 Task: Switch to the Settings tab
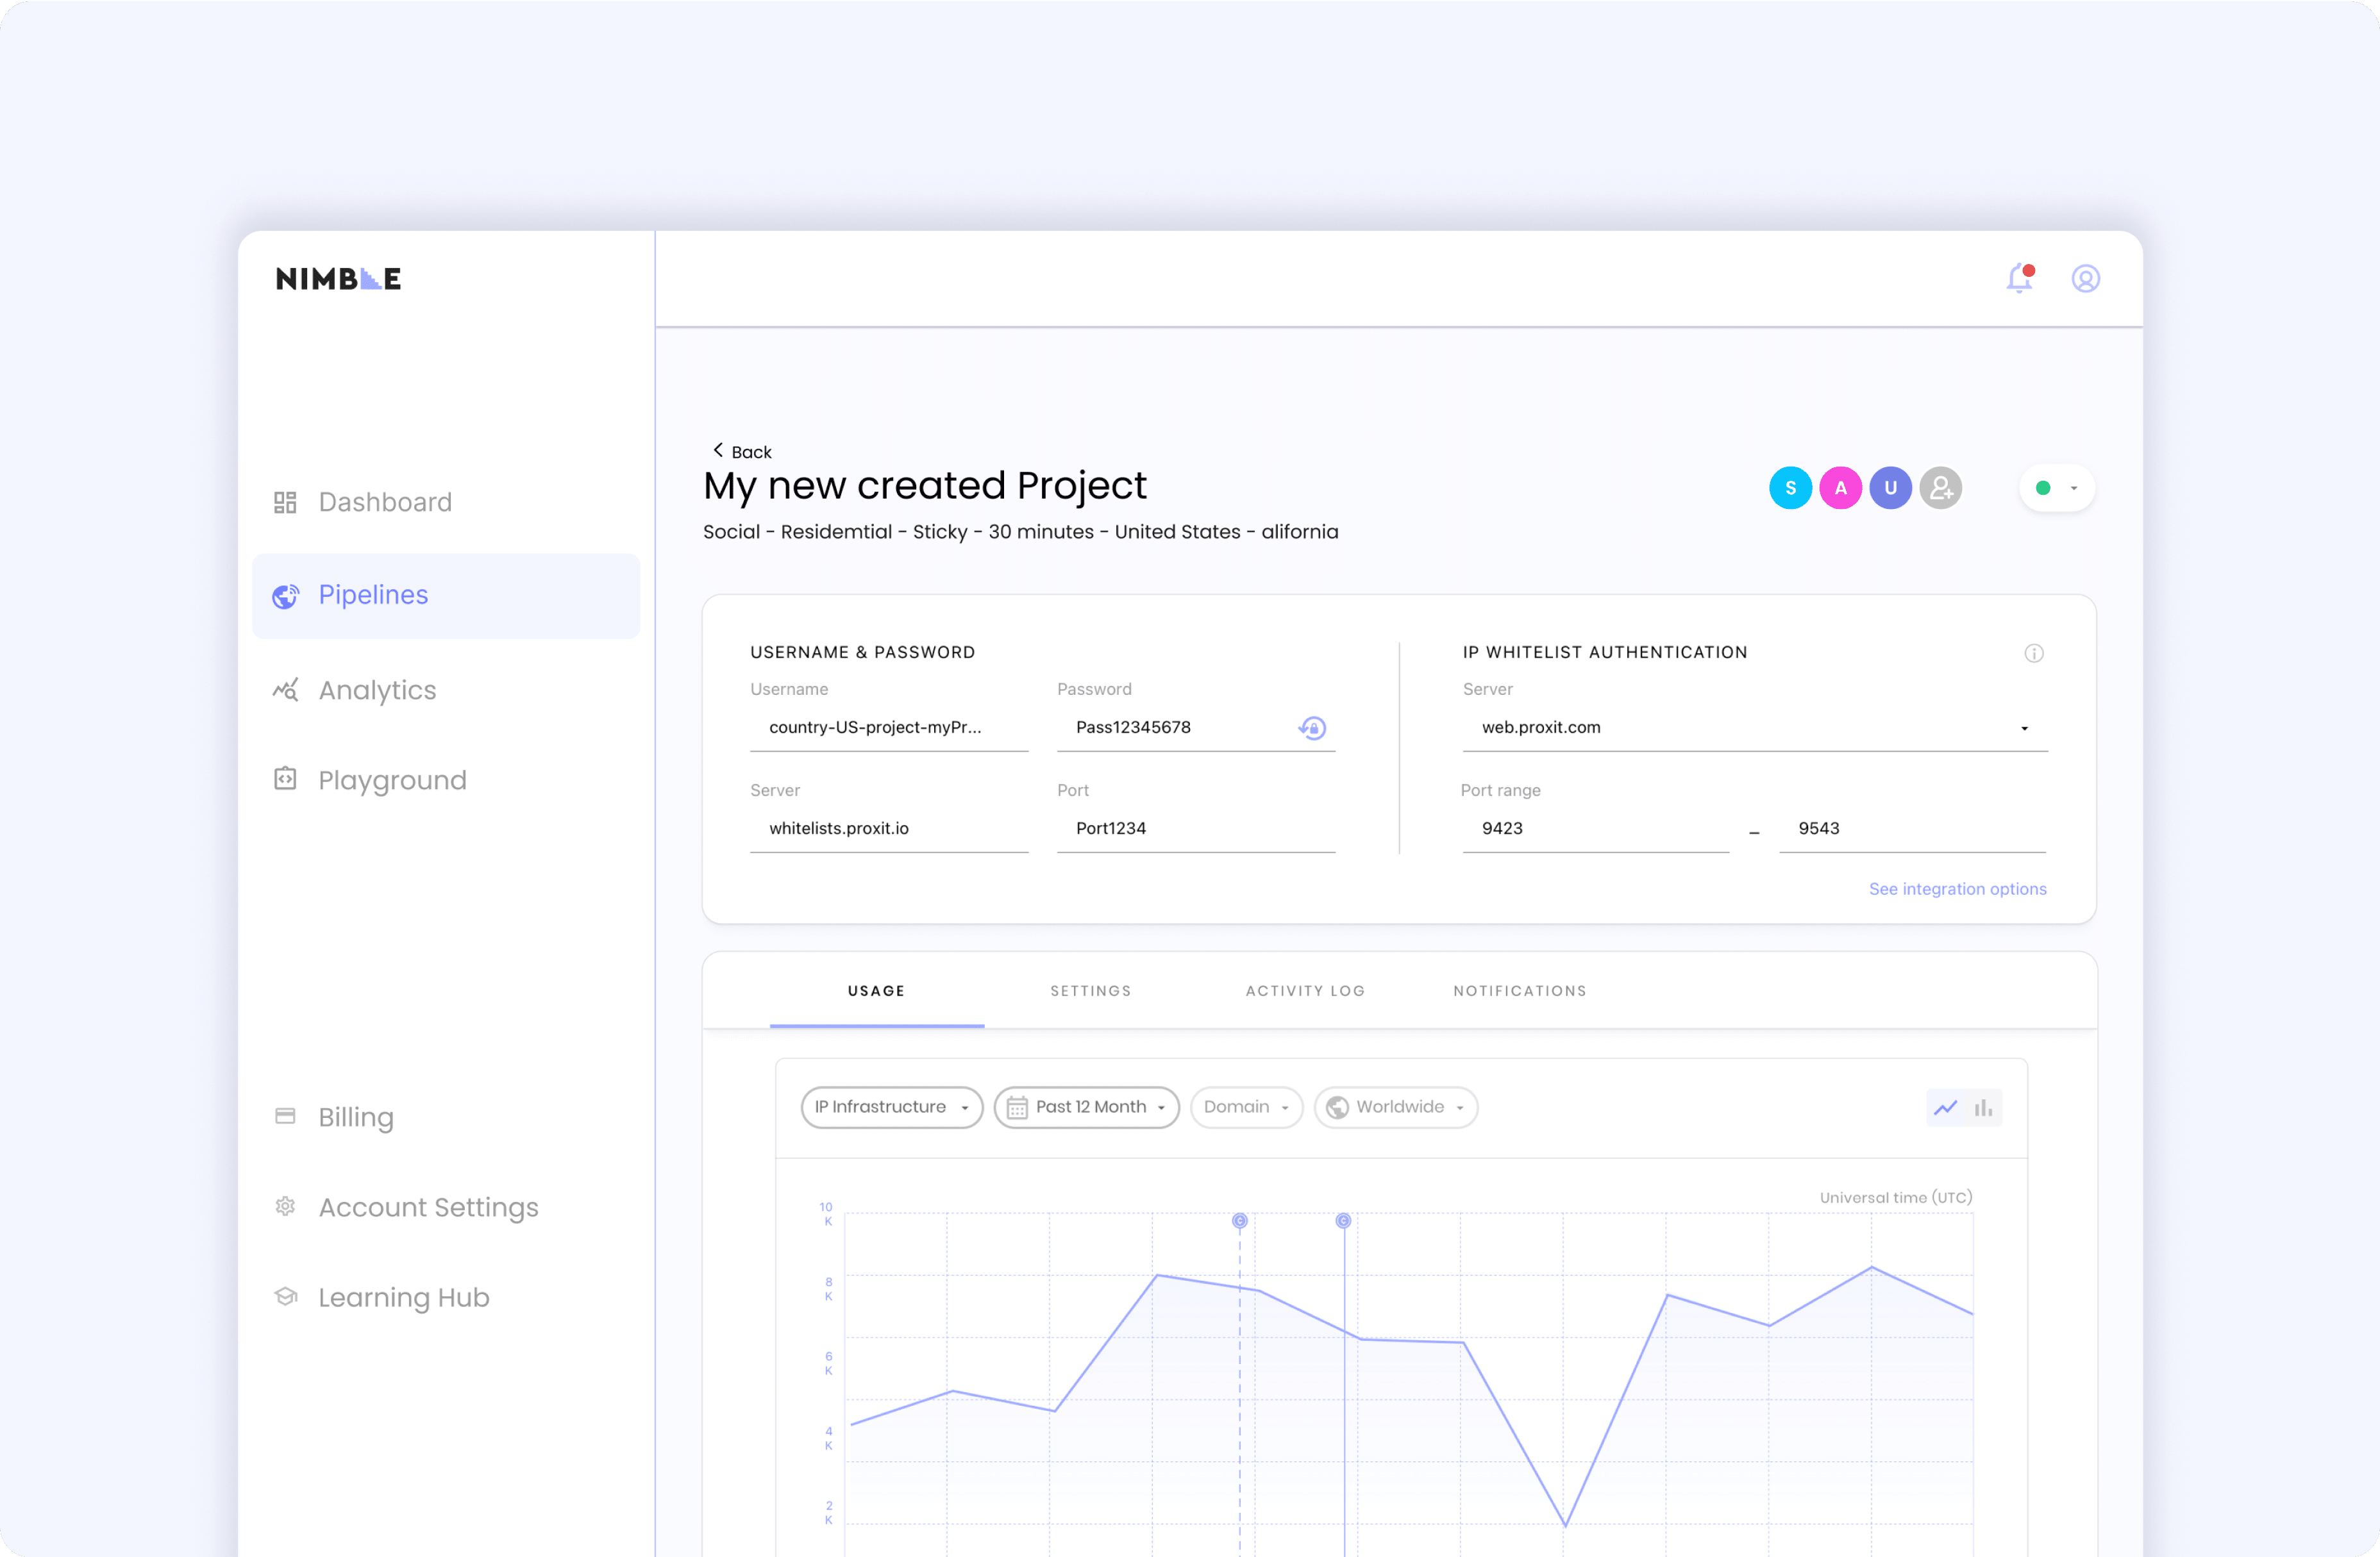coord(1090,991)
